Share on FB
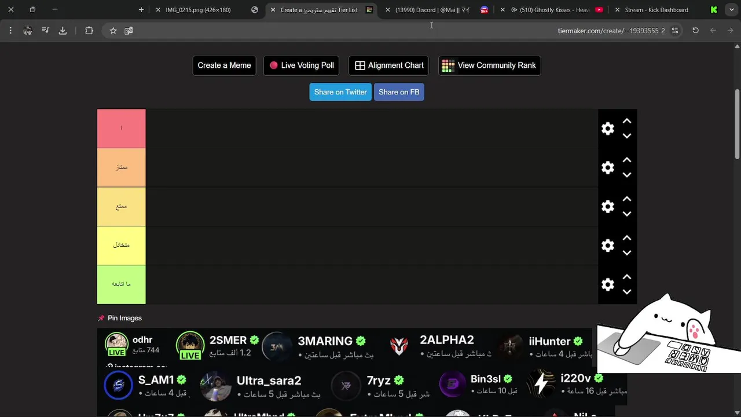Image resolution: width=741 pixels, height=417 pixels. (399, 92)
